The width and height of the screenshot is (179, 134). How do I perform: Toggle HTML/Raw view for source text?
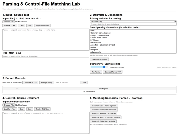tap(42, 26)
